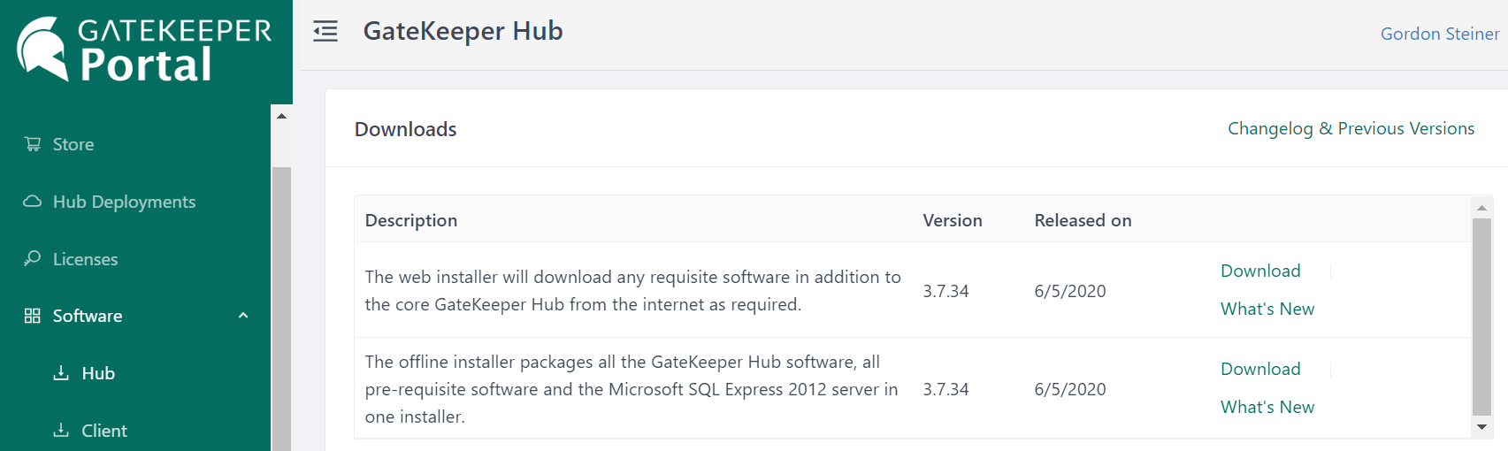
Task: Download the web installer version 3.7.34
Action: (x=1260, y=271)
